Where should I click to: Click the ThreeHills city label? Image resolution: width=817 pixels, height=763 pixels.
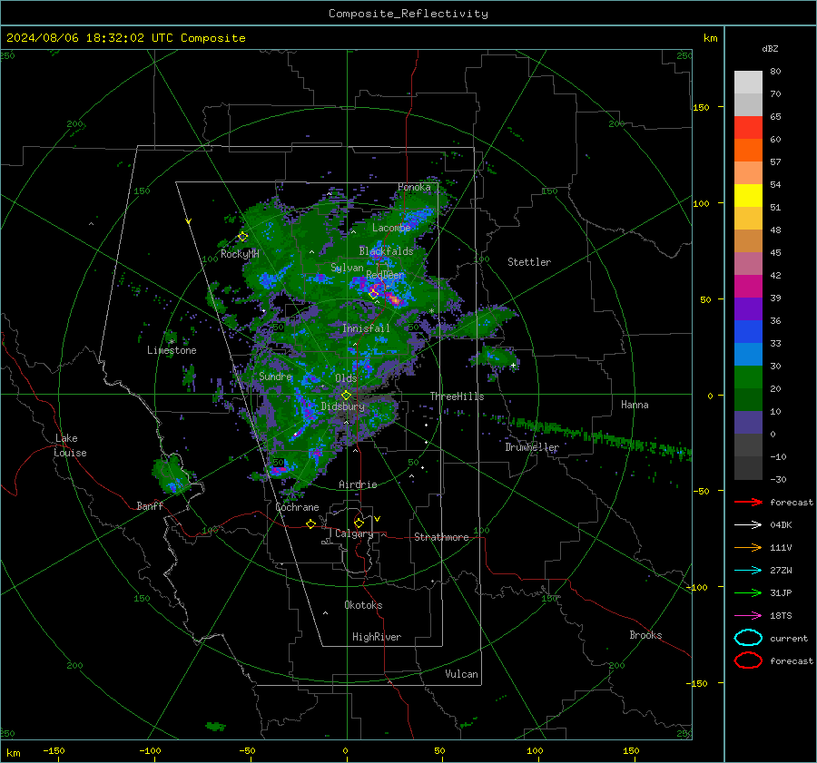coord(457,396)
